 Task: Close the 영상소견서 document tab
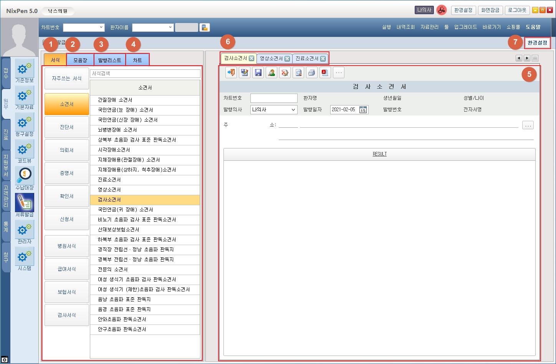pyautogui.click(x=287, y=59)
